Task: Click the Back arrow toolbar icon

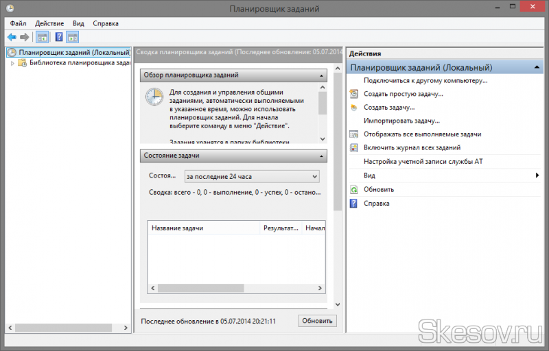Action: 12,37
